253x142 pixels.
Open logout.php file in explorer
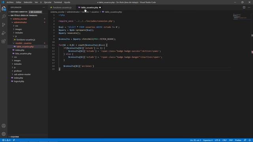pyautogui.click(x=28, y=81)
